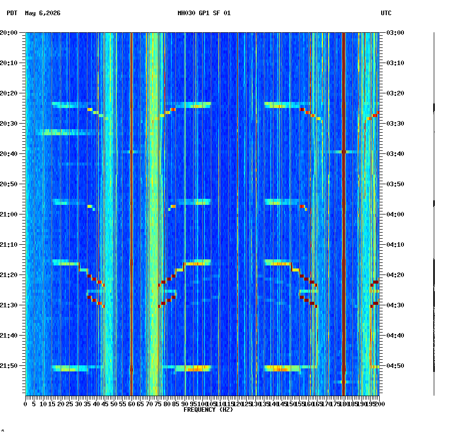Click the 20:20 PDT time label
The height and width of the screenshot is (436, 456).
(9, 93)
